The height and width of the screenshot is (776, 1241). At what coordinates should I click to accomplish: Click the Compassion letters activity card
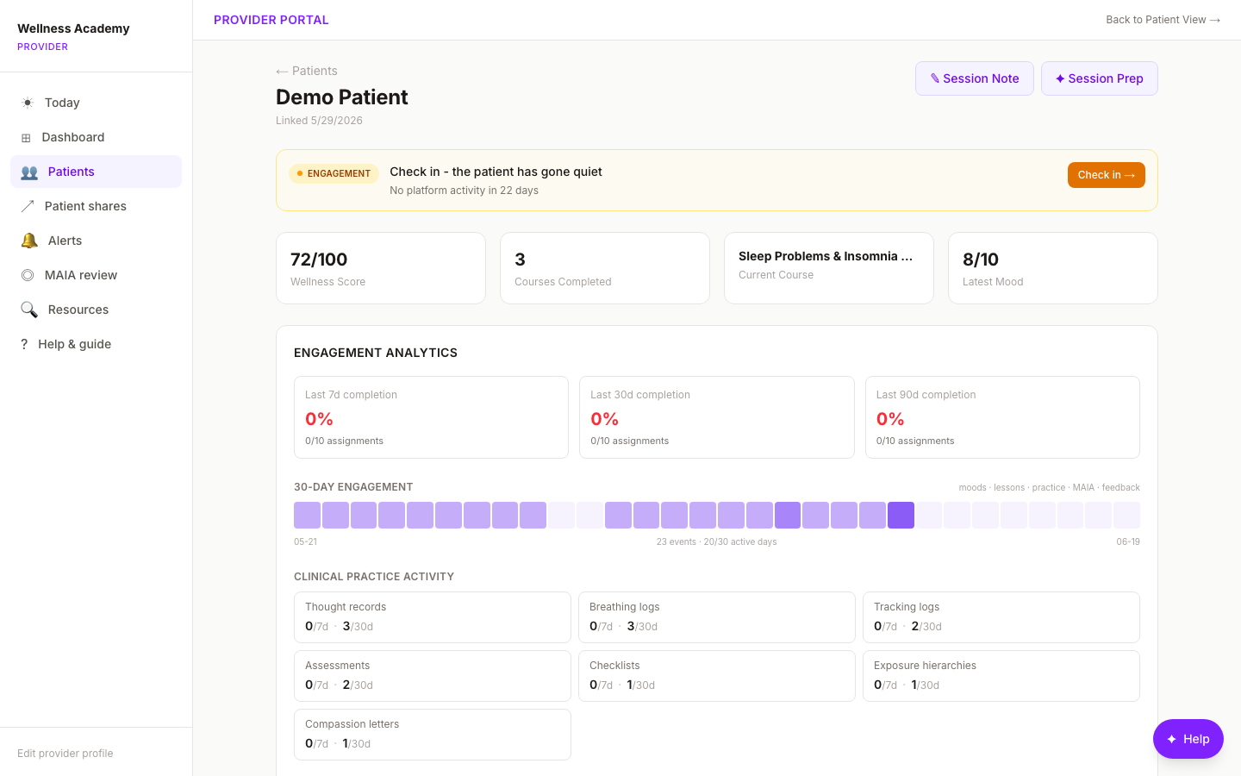click(433, 735)
